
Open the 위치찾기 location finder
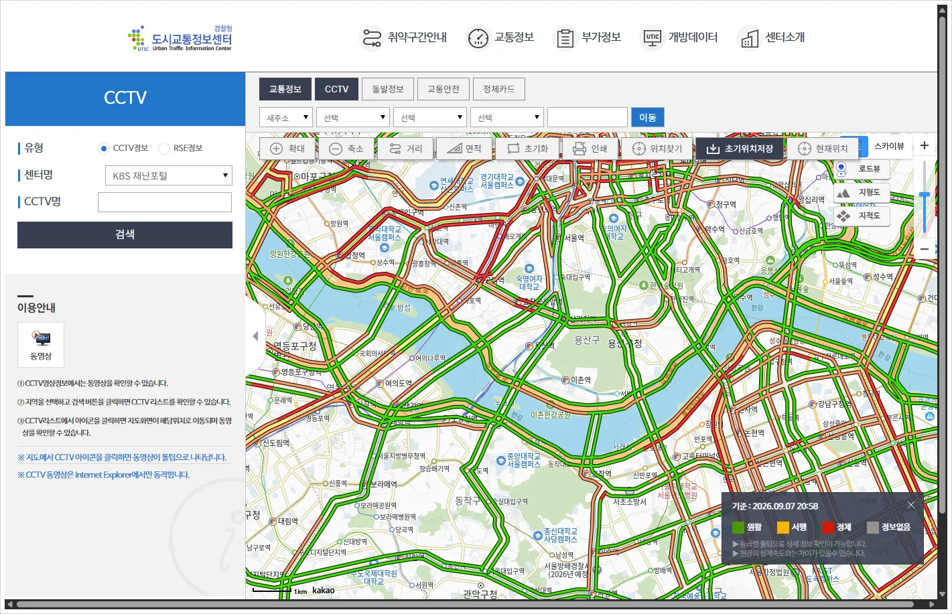[657, 149]
